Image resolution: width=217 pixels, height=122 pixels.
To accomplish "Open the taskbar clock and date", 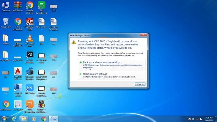I will (x=209, y=119).
